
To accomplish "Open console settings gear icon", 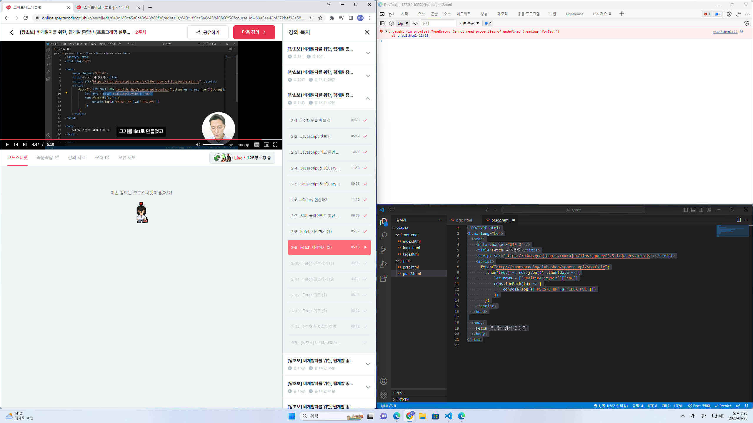I will point(747,23).
